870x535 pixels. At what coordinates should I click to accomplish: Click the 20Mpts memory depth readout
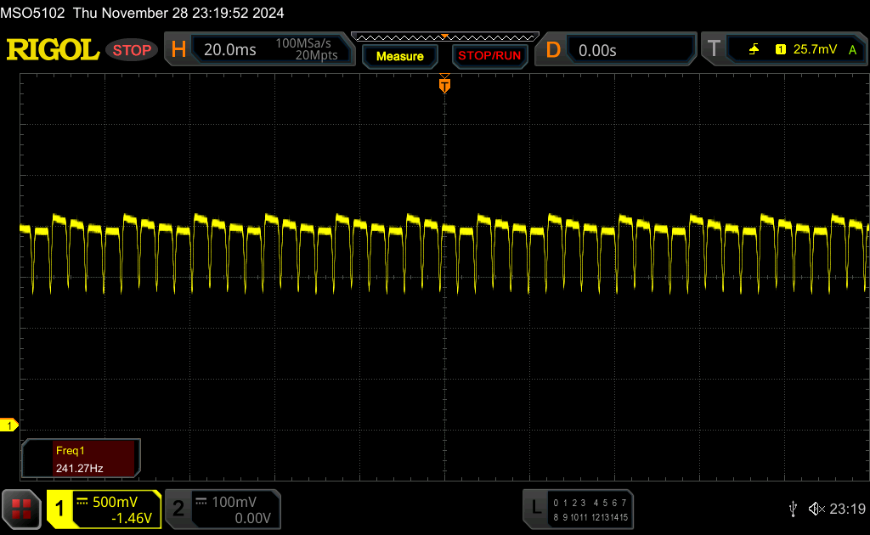pos(316,55)
